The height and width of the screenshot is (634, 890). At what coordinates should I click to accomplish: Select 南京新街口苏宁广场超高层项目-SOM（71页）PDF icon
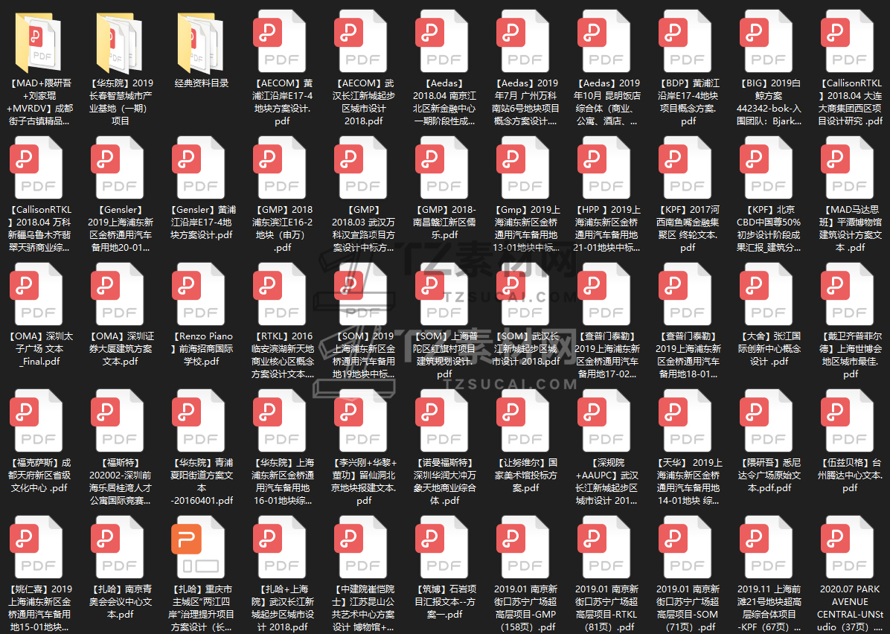click(x=685, y=548)
